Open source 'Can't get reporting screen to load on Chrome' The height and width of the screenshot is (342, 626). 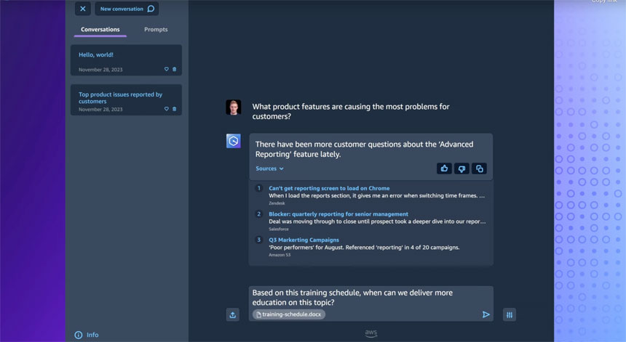[x=329, y=188]
